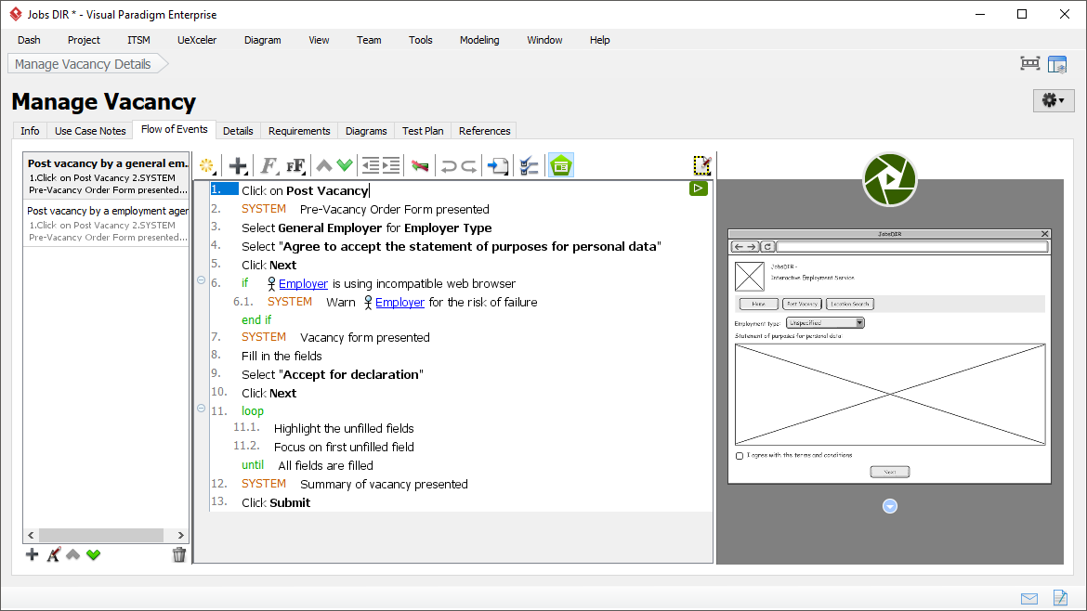Move step down with green arrow in toolbar
The height and width of the screenshot is (611, 1087).
tap(345, 165)
